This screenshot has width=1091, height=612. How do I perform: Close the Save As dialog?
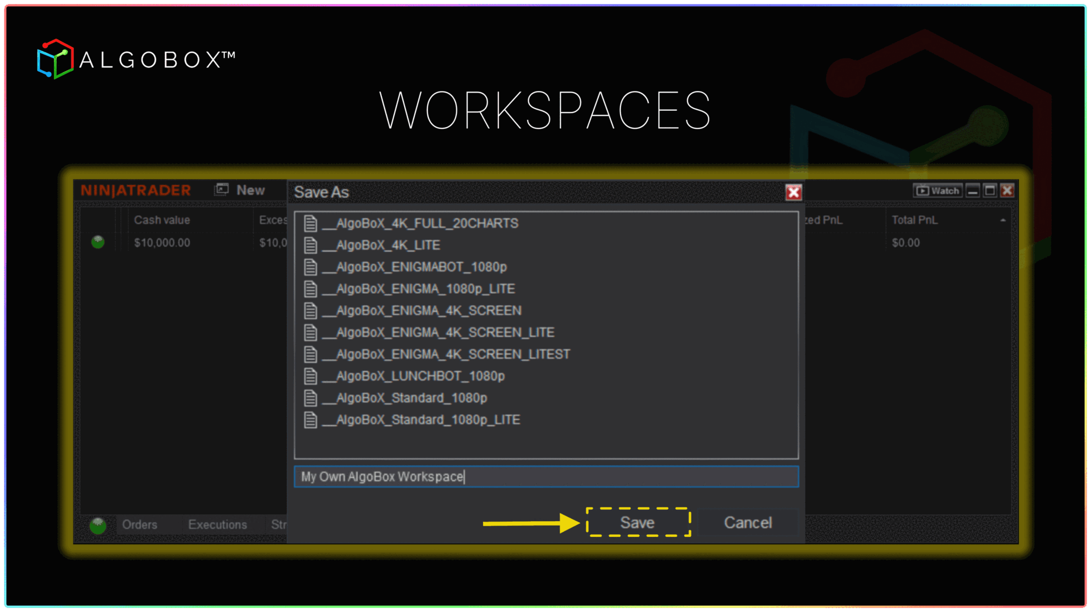click(x=793, y=193)
